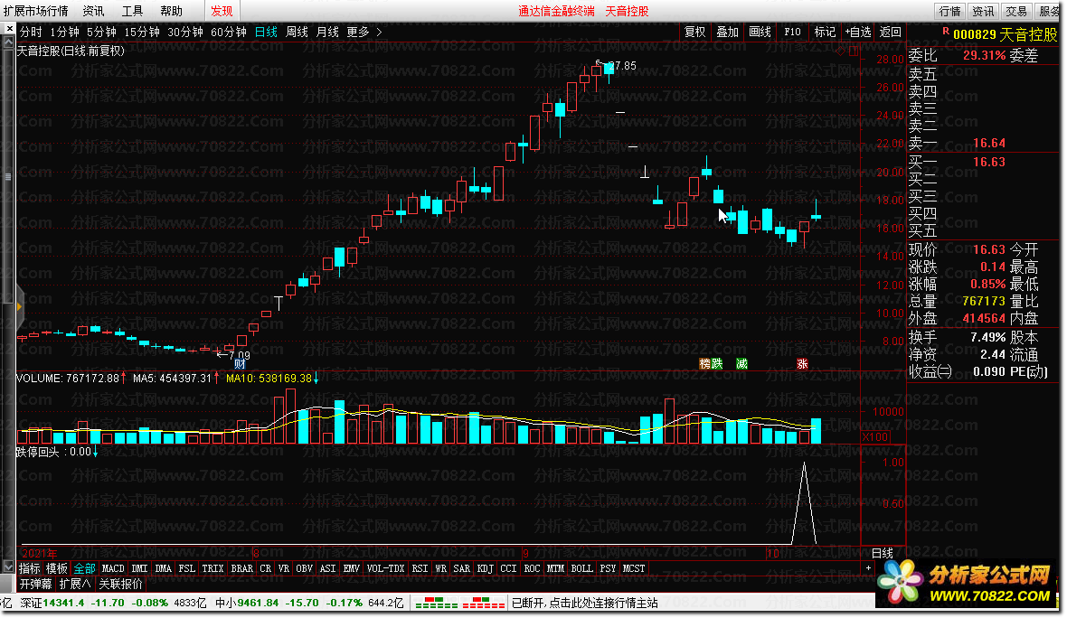1067x618 pixels.
Task: Switch to 分时 intraday view
Action: [x=31, y=32]
